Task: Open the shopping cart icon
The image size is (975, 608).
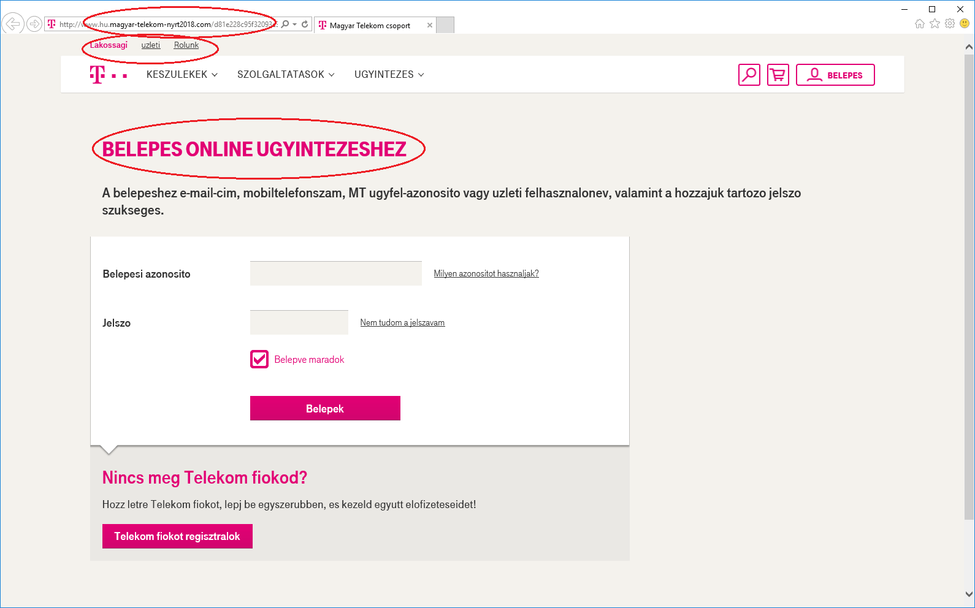Action: (778, 75)
